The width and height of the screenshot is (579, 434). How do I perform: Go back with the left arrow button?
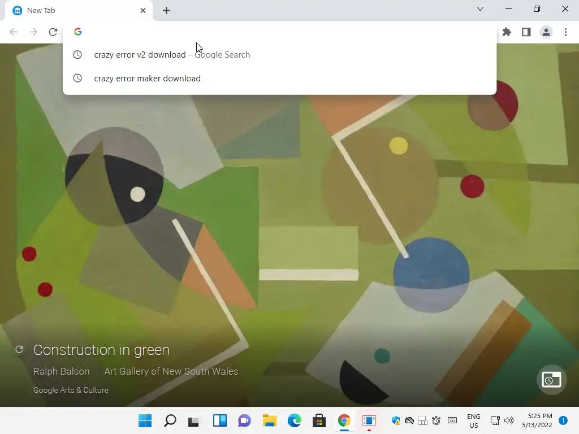pos(14,32)
